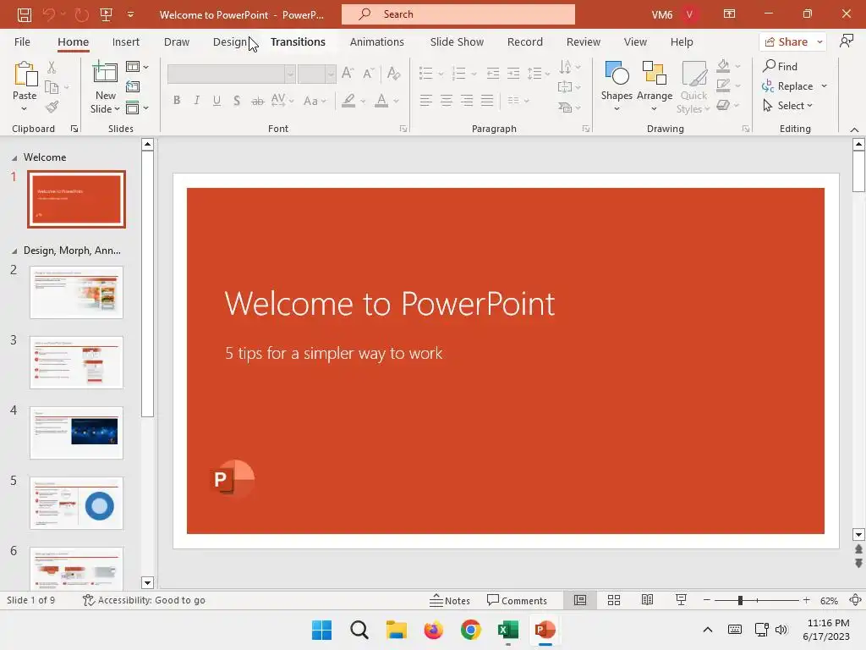The image size is (866, 650).
Task: Toggle Text Shadow formatting
Action: pyautogui.click(x=237, y=101)
